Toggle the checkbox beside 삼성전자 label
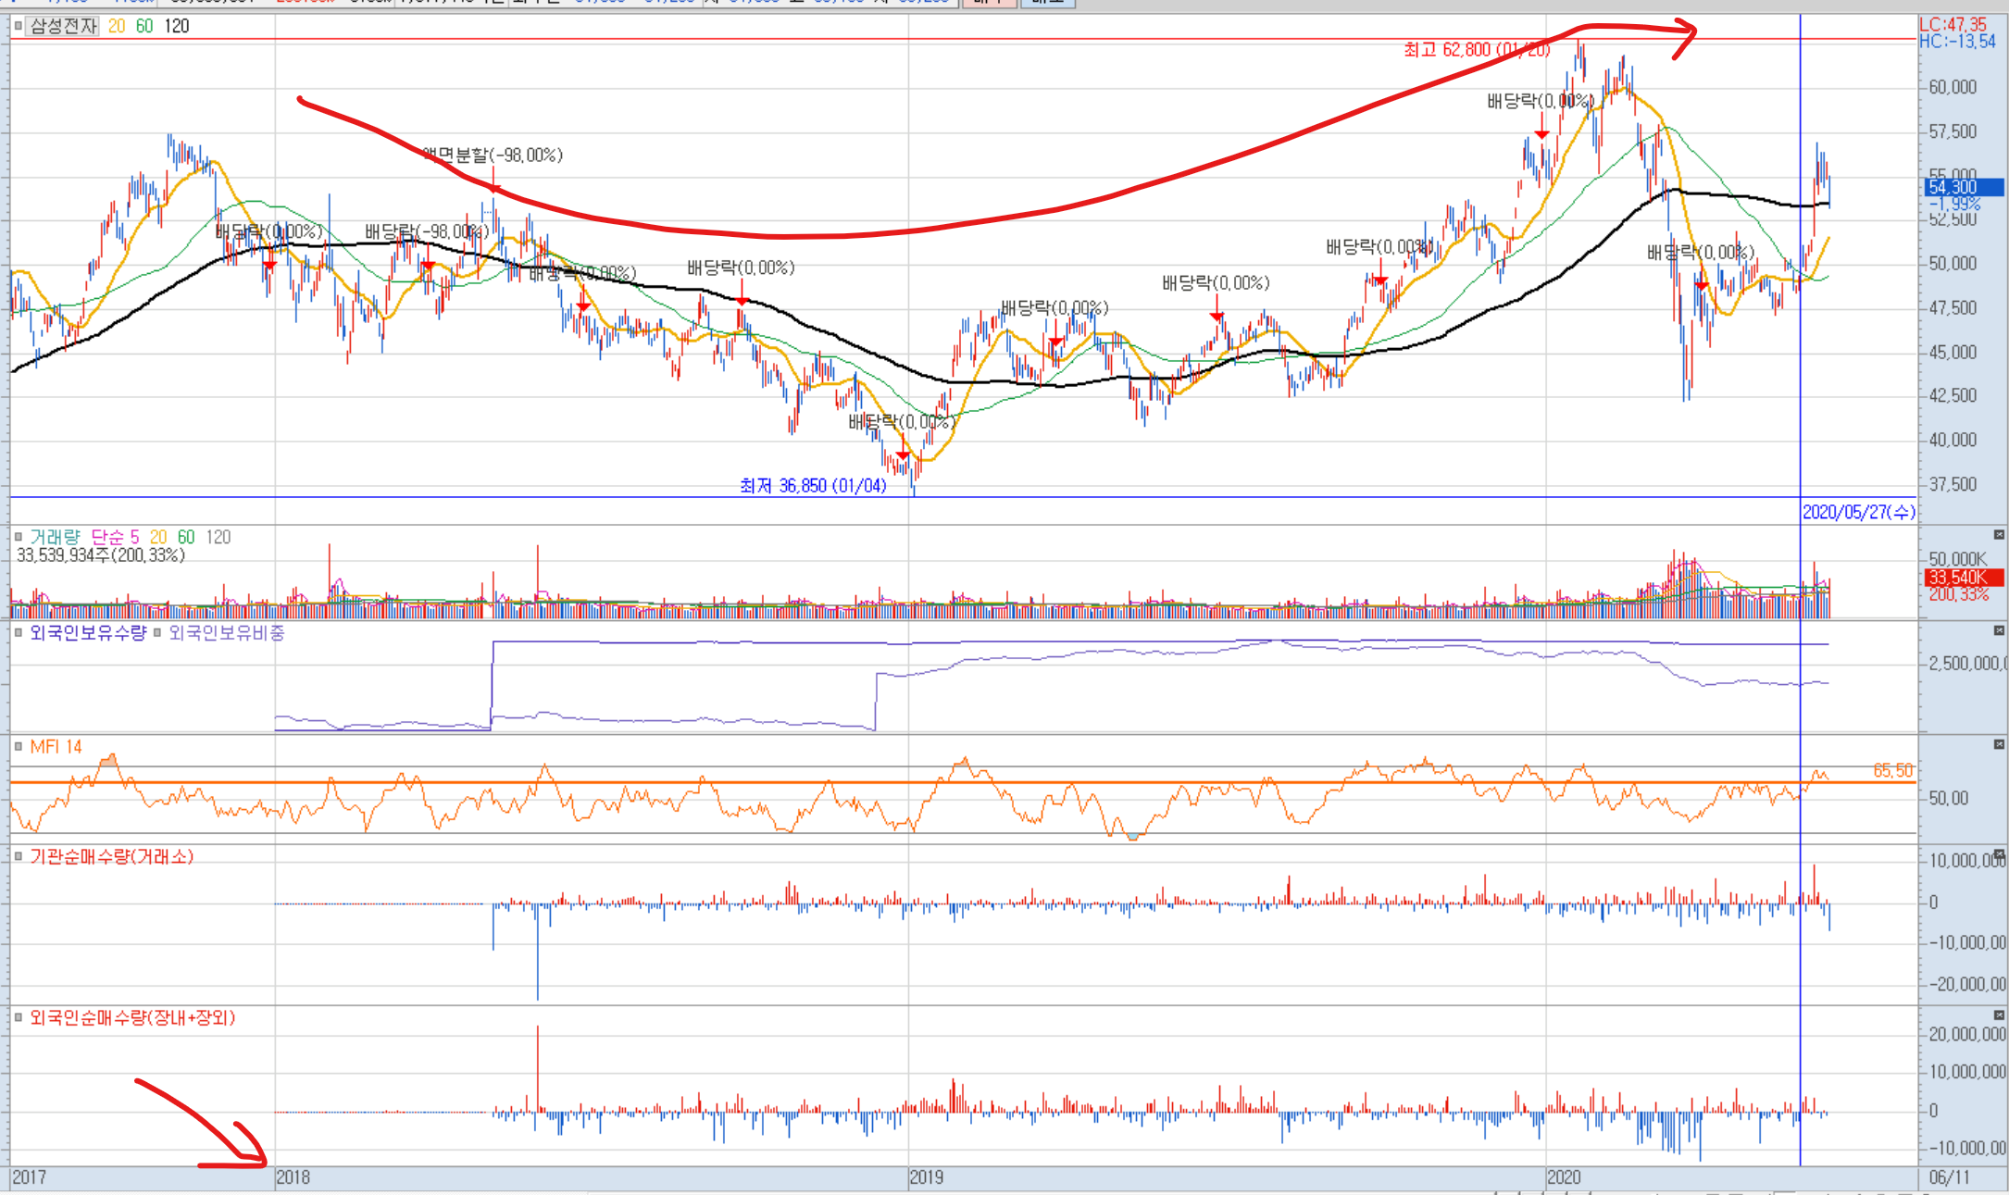2009x1195 pixels. pyautogui.click(x=18, y=26)
